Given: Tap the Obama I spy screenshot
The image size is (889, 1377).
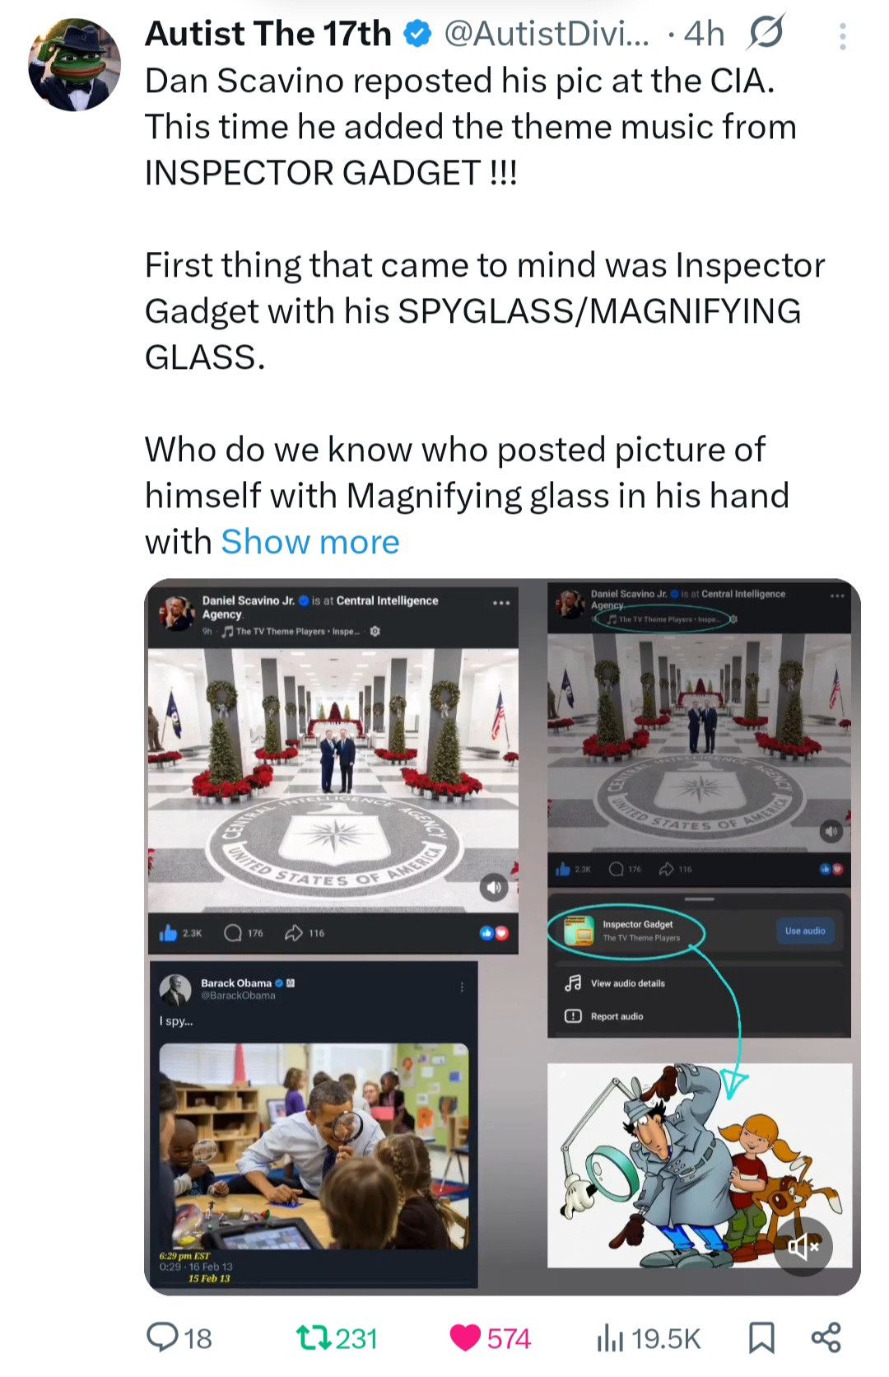Looking at the screenshot, I should (x=314, y=1124).
